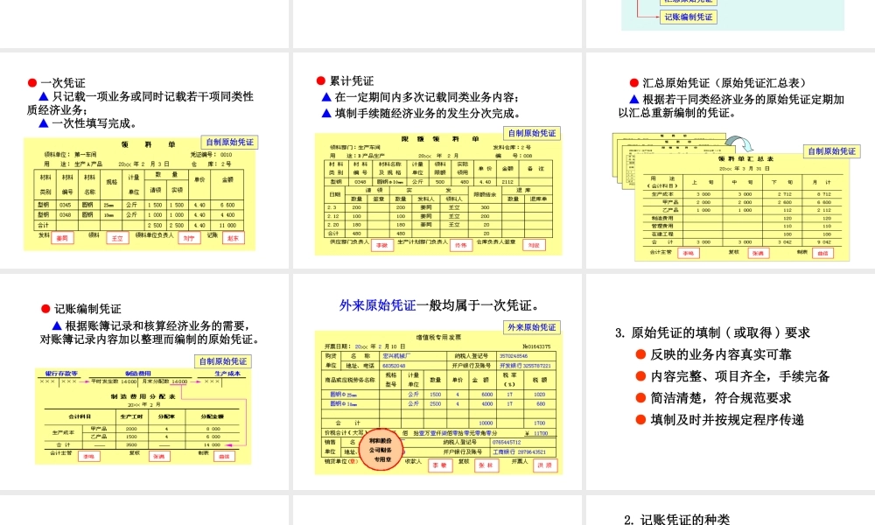Click the 张林 stamp on the invoice footer
Viewport: 875px width, 525px height.
(487, 465)
